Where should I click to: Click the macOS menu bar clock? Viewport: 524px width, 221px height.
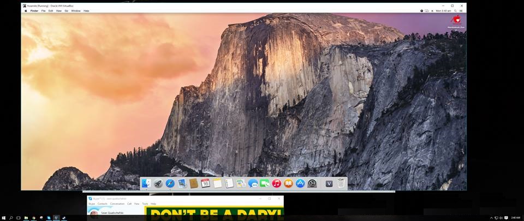pyautogui.click(x=443, y=11)
